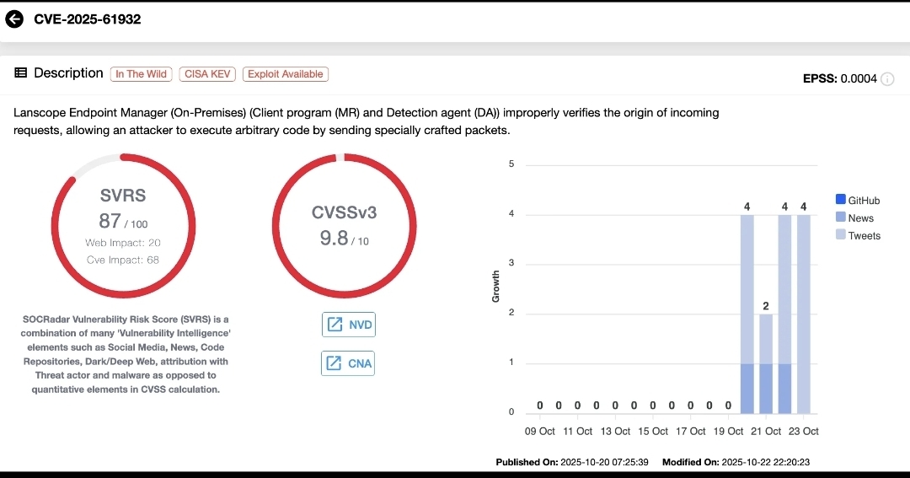
Task: Click the EPSS: 0.0004 score text
Action: (x=839, y=78)
